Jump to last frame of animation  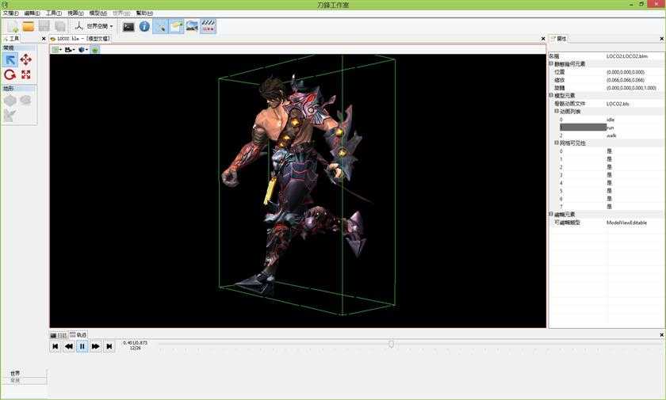[109, 347]
